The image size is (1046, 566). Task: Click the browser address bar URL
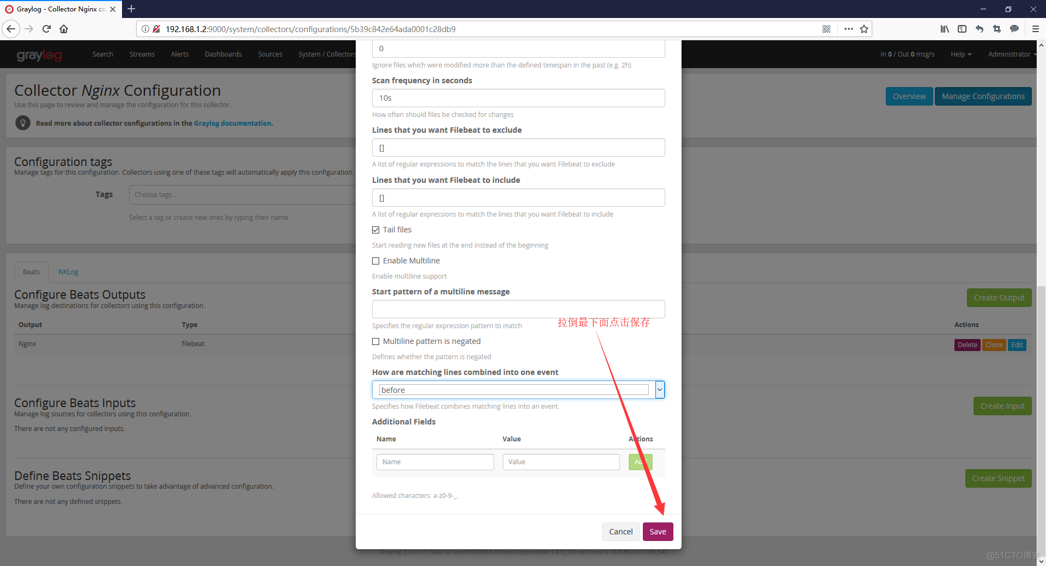pos(311,29)
